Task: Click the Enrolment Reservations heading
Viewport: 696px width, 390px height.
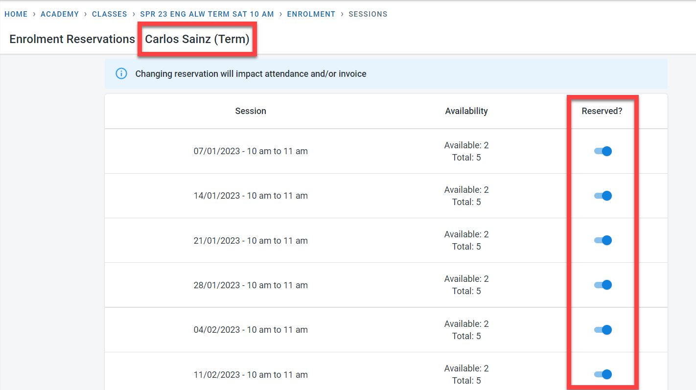Action: (x=72, y=39)
